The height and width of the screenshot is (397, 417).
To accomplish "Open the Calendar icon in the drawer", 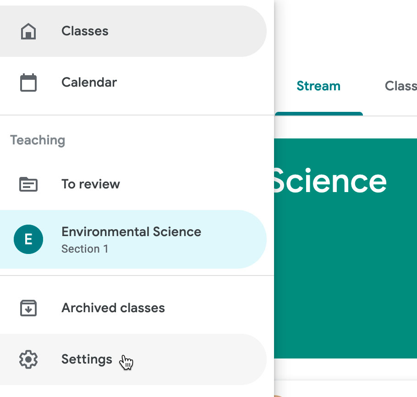I will 29,83.
